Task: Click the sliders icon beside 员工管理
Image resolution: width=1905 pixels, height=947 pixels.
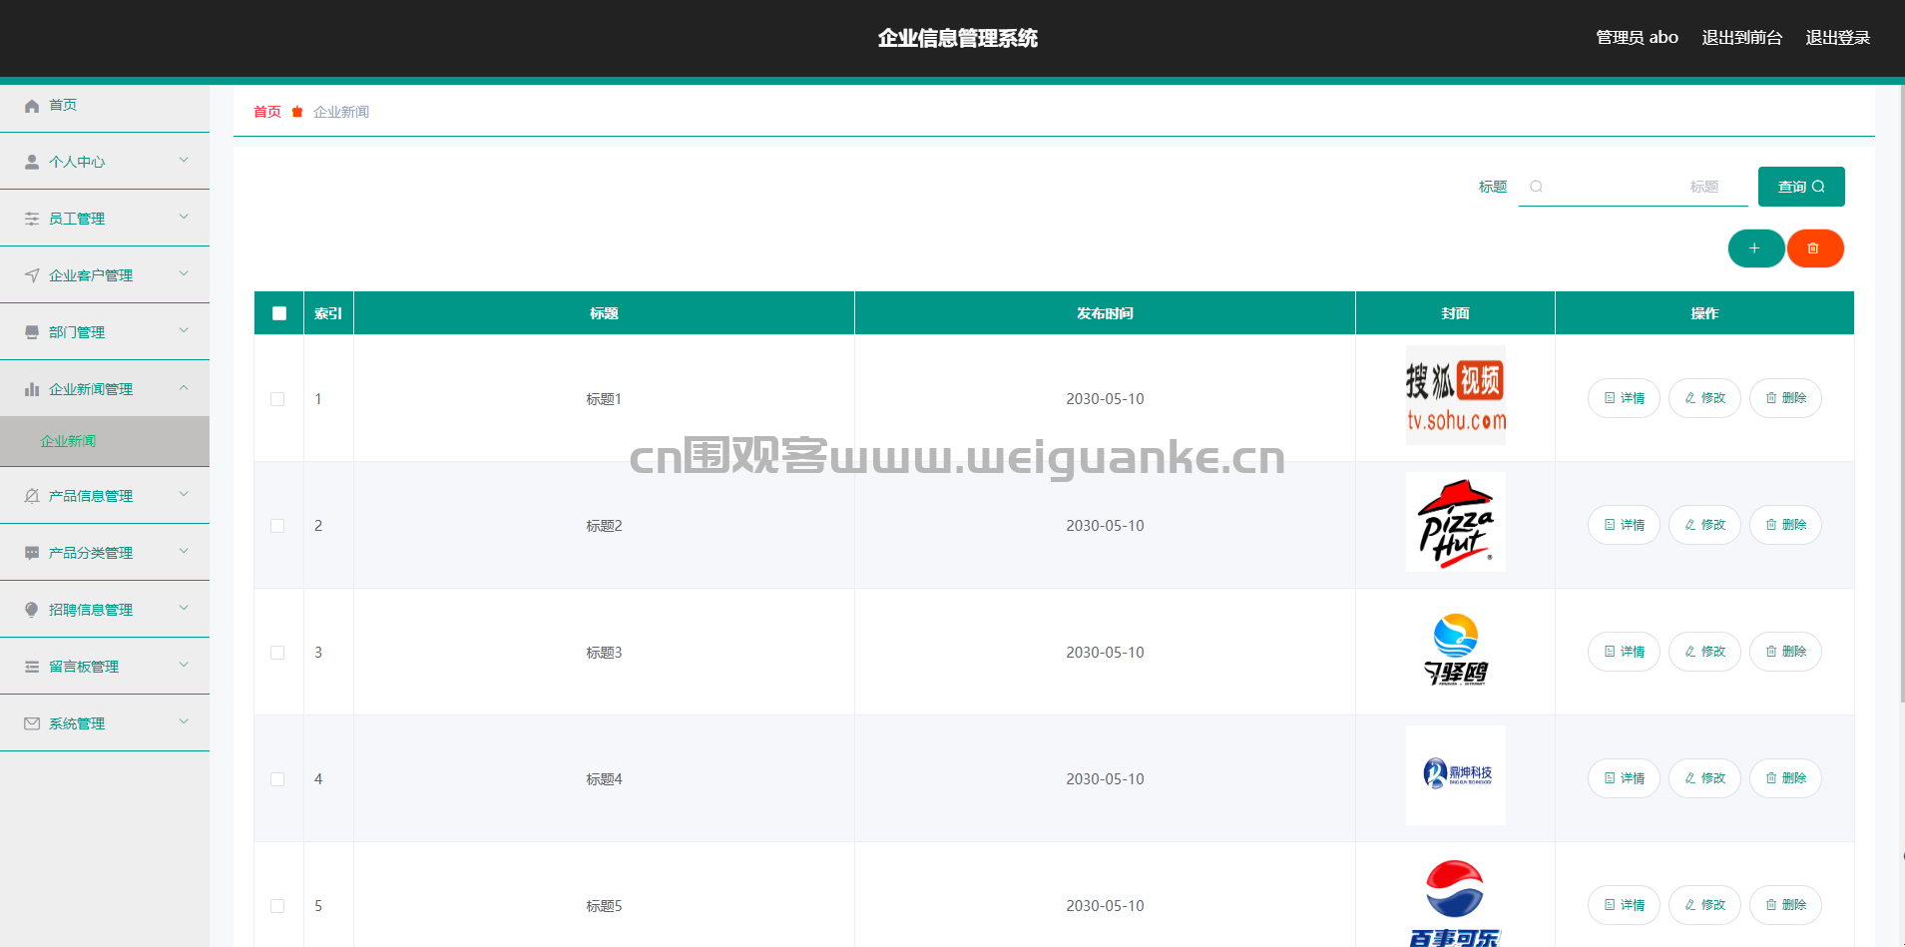Action: tap(32, 219)
